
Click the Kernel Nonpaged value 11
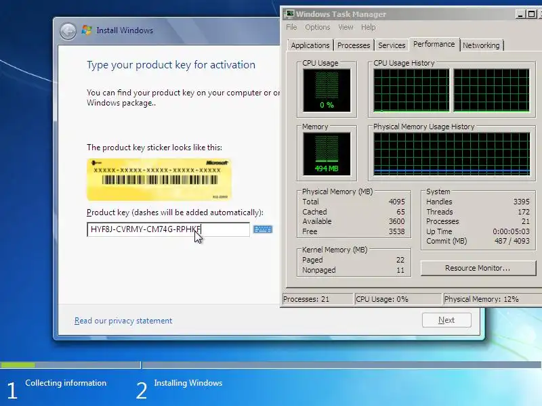pyautogui.click(x=400, y=270)
